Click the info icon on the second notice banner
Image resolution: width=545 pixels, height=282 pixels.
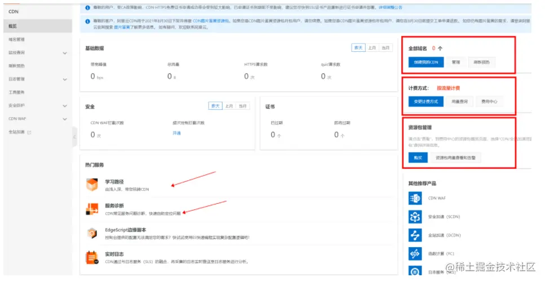coord(87,21)
